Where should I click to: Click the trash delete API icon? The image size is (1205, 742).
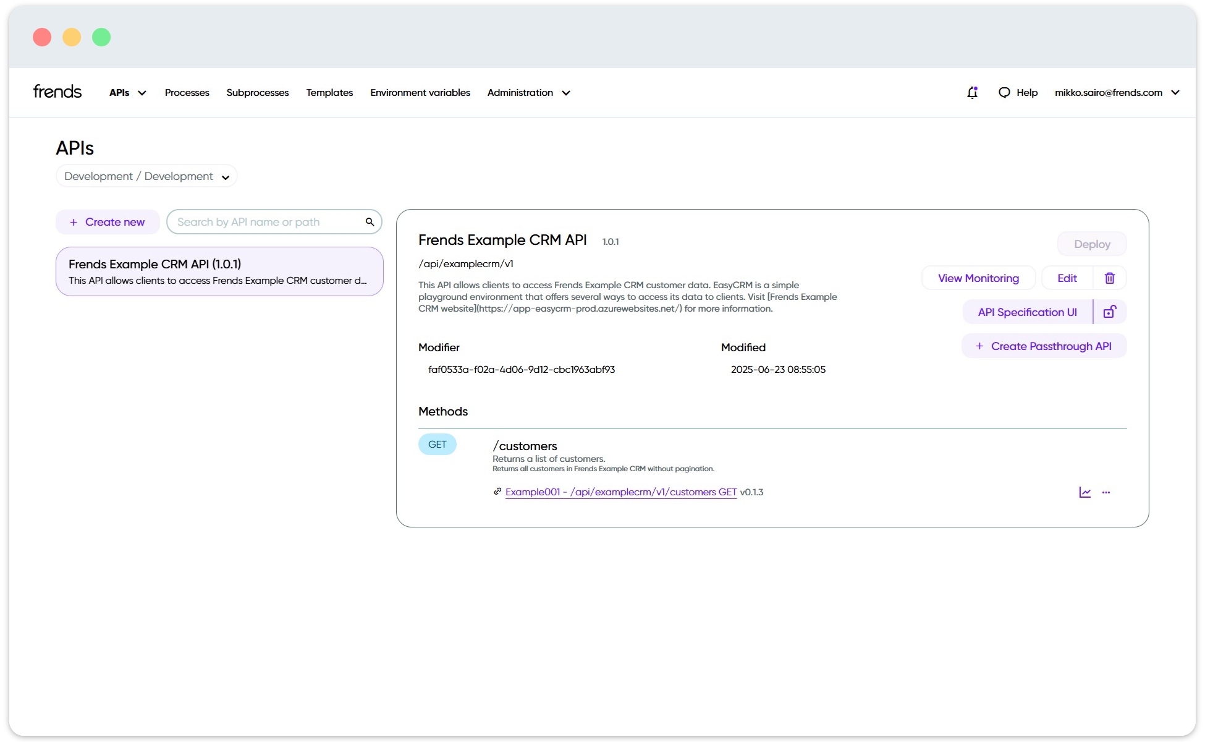[1110, 278]
